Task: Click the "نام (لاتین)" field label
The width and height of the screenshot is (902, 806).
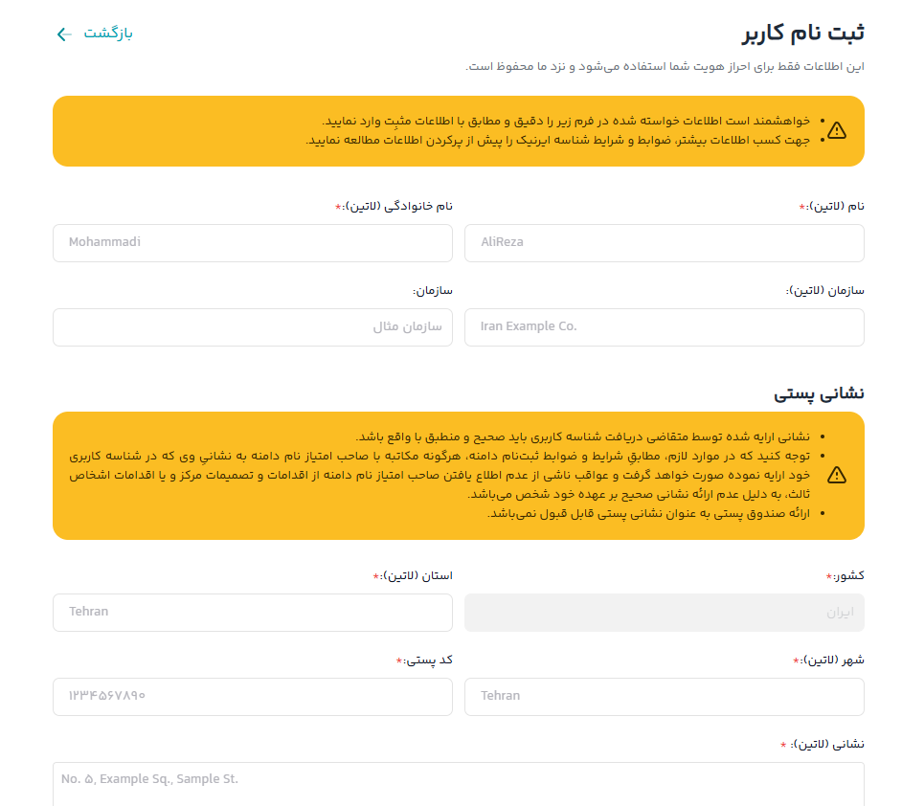Action: [835, 207]
